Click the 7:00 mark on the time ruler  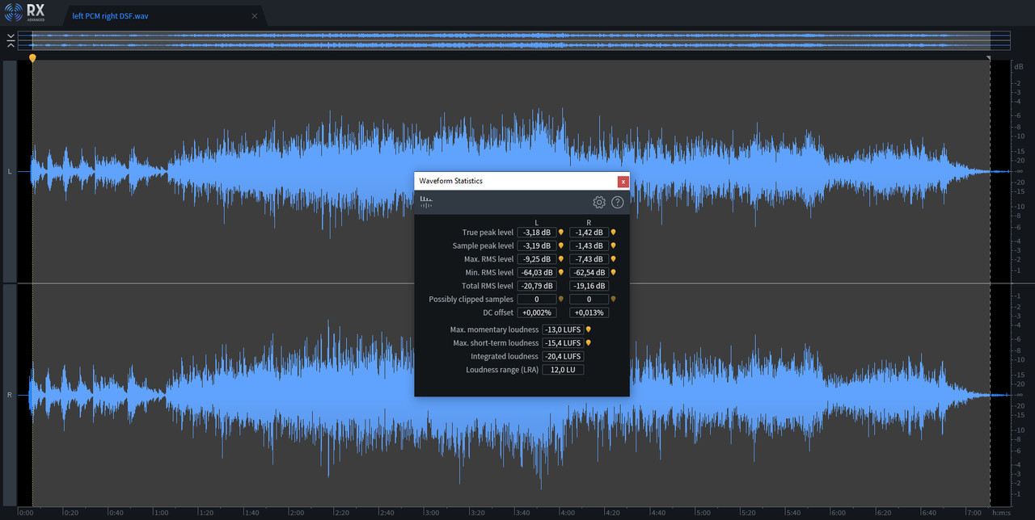[975, 513]
